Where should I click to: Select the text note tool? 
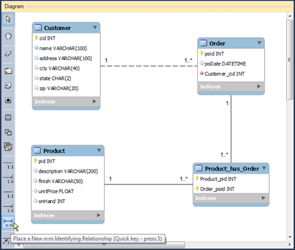click(8, 85)
